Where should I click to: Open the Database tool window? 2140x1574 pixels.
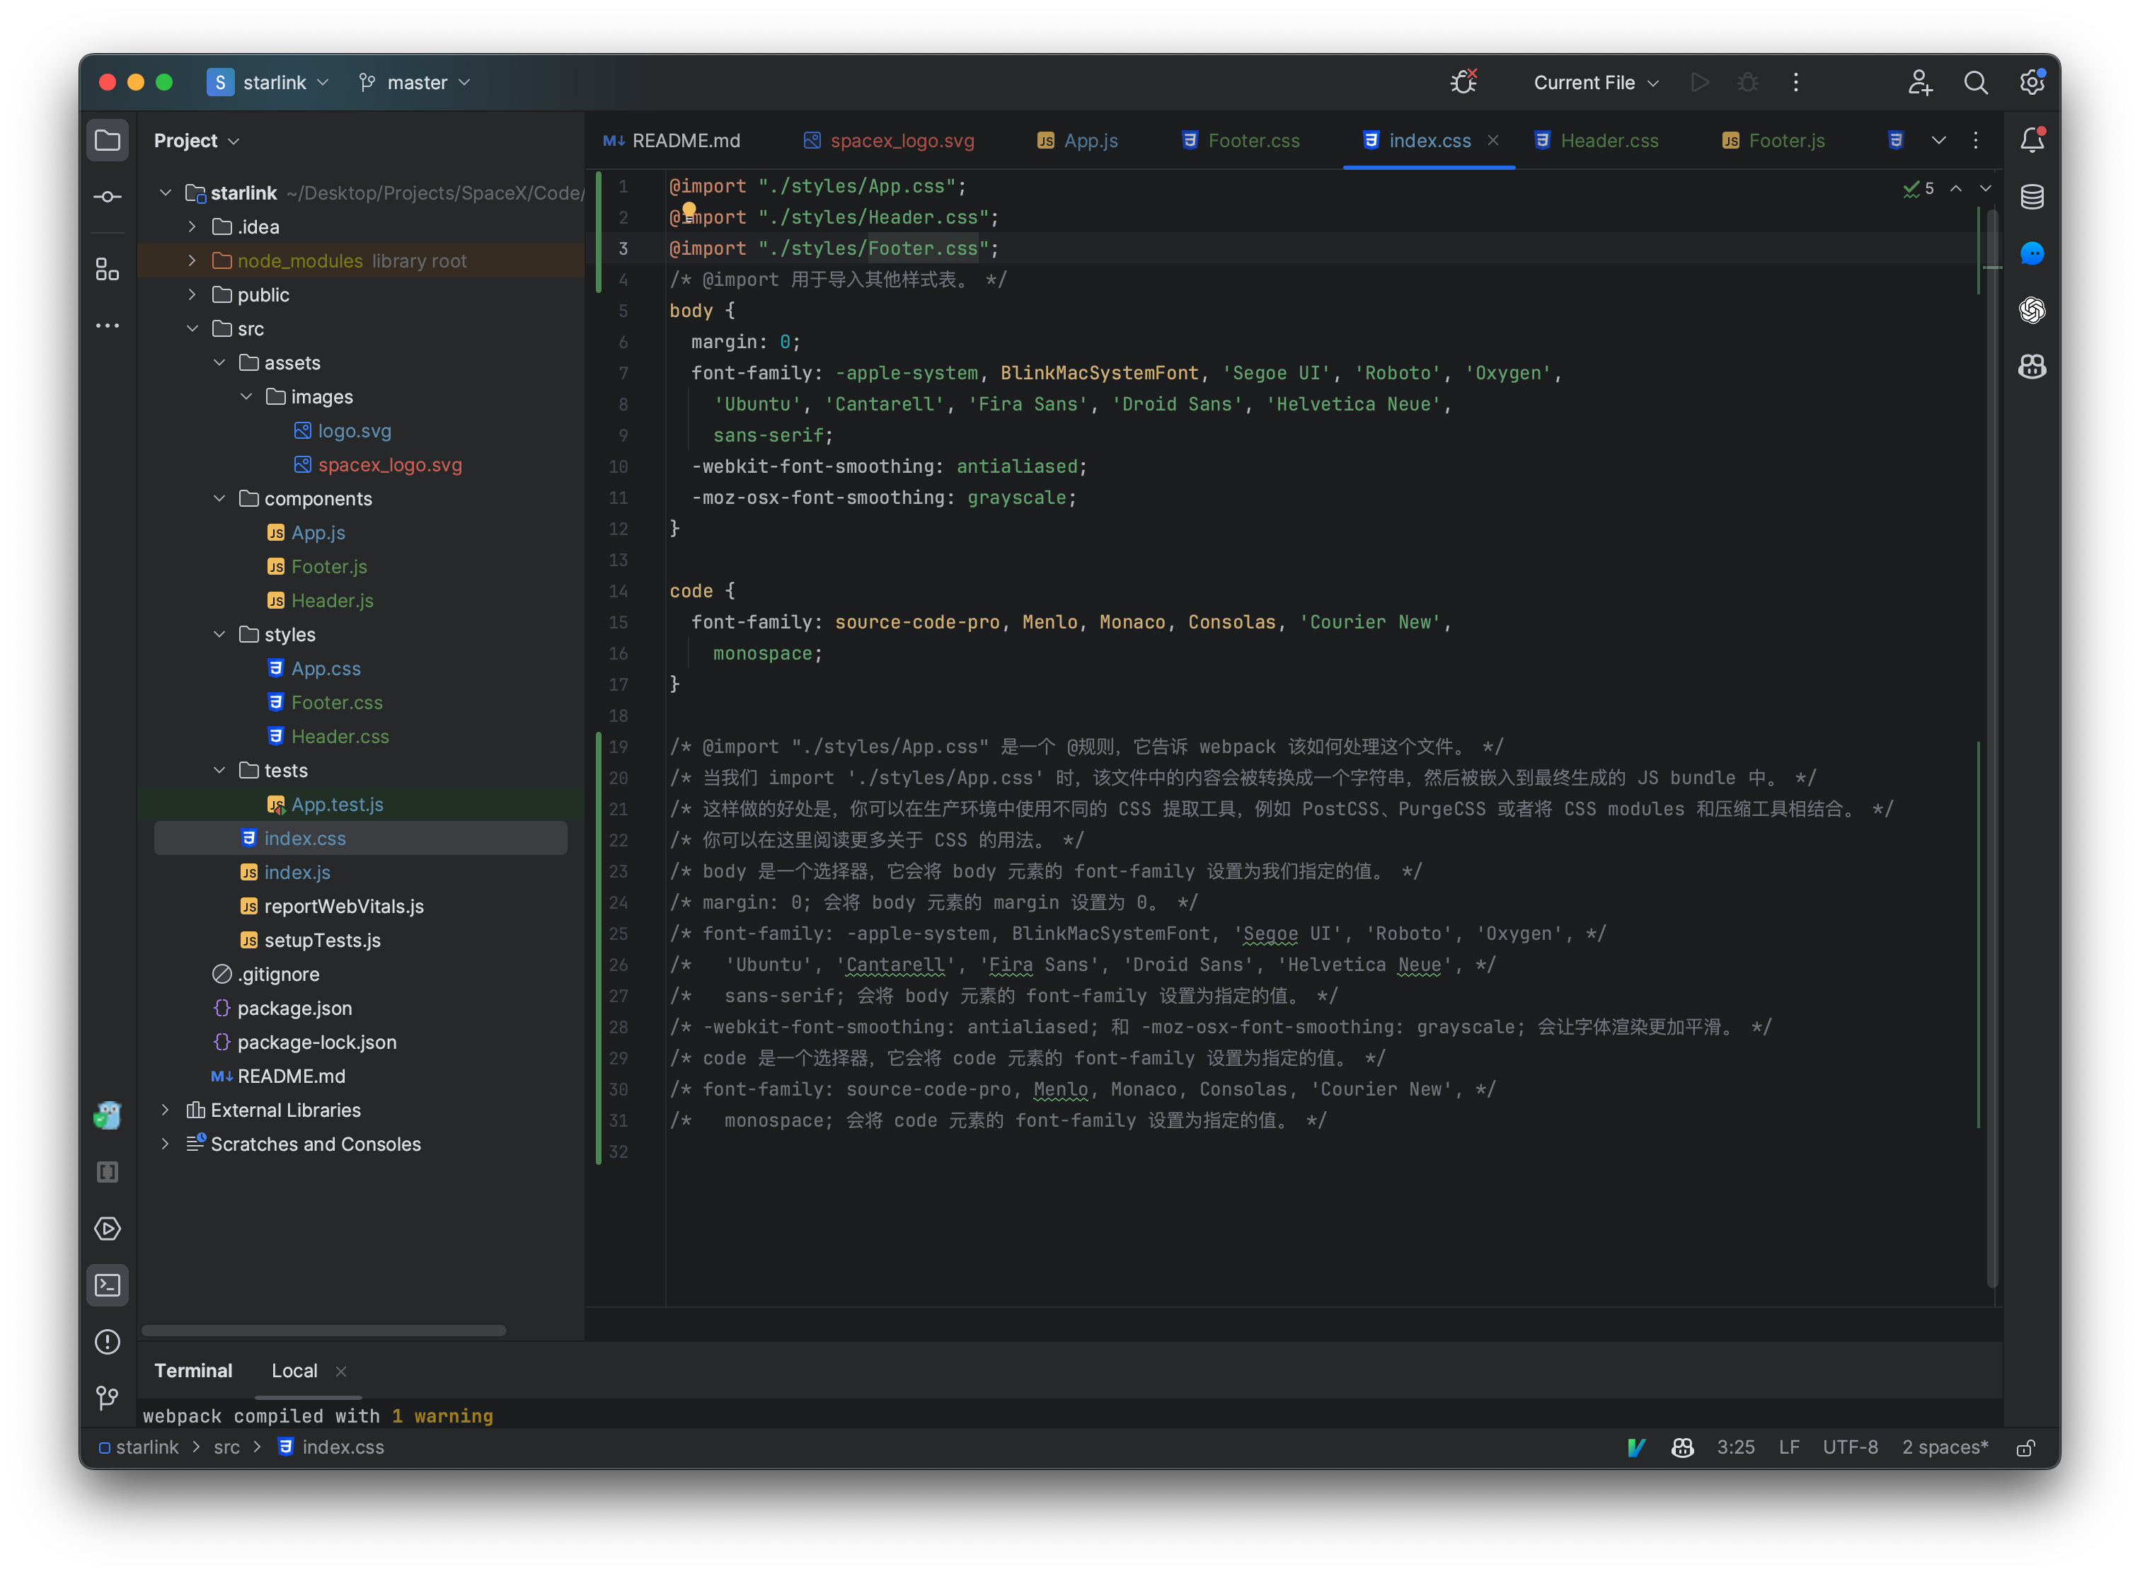(x=2032, y=197)
